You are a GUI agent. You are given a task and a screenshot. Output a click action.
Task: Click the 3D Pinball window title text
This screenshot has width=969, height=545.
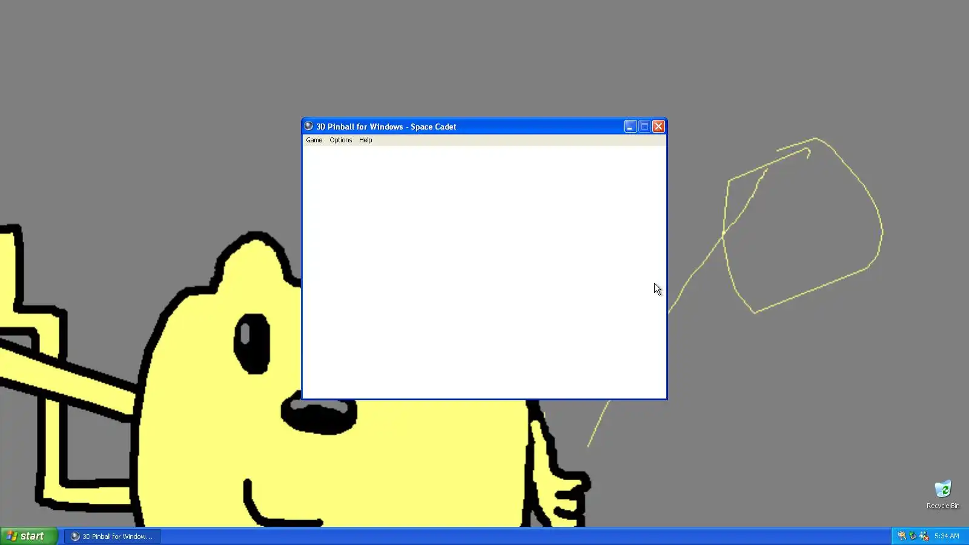pyautogui.click(x=386, y=127)
